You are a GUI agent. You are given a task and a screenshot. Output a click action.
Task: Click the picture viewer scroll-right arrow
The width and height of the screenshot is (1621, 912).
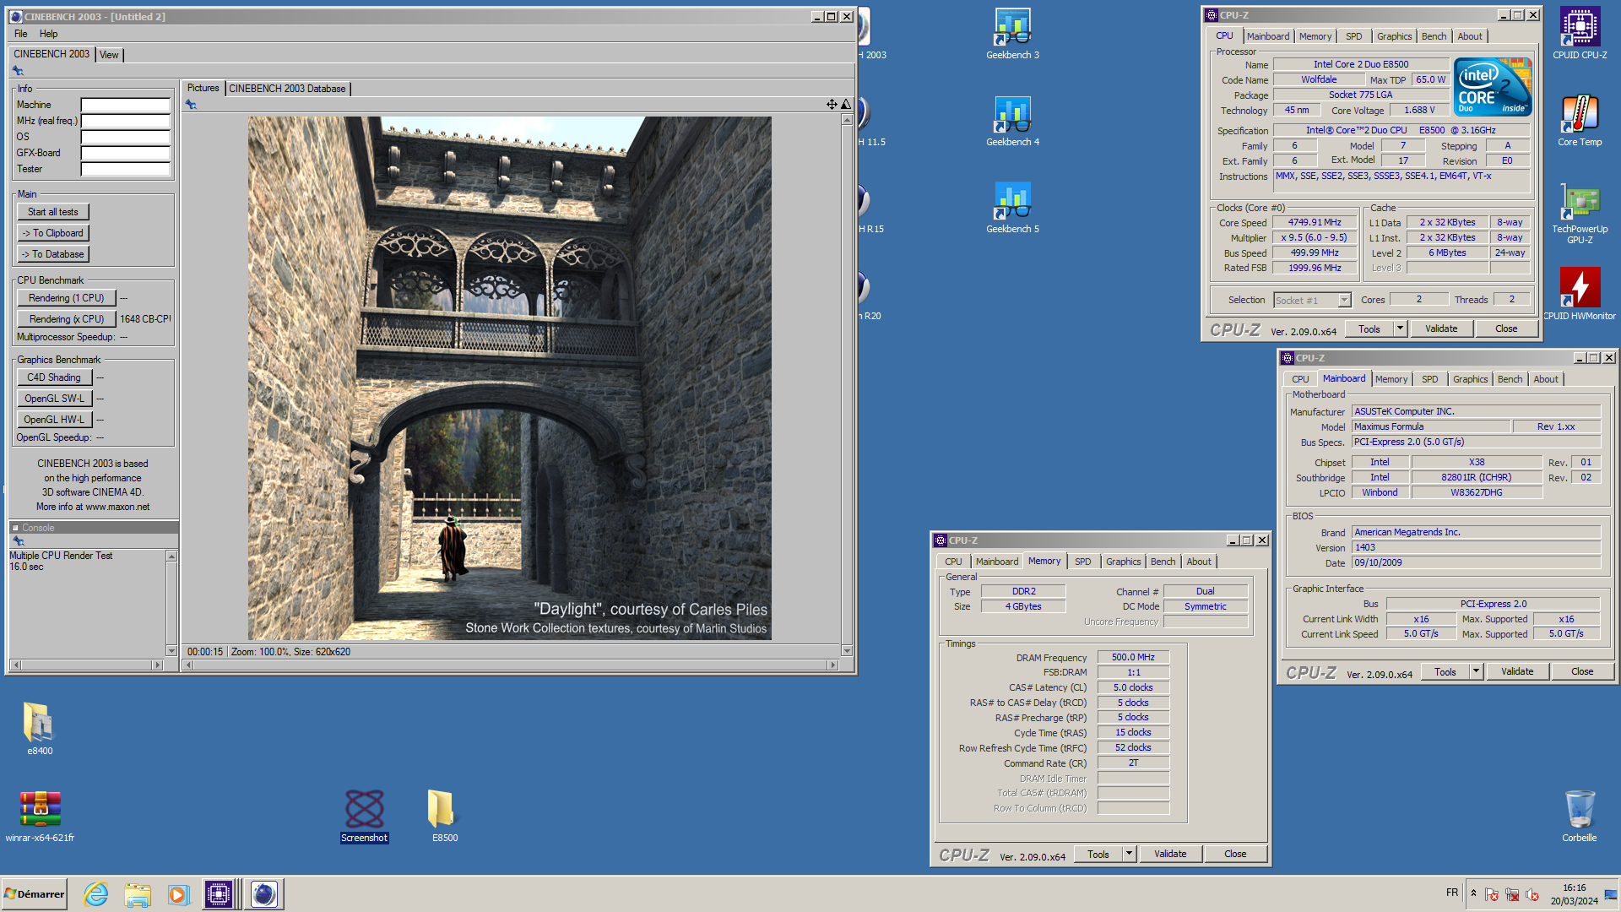[832, 665]
